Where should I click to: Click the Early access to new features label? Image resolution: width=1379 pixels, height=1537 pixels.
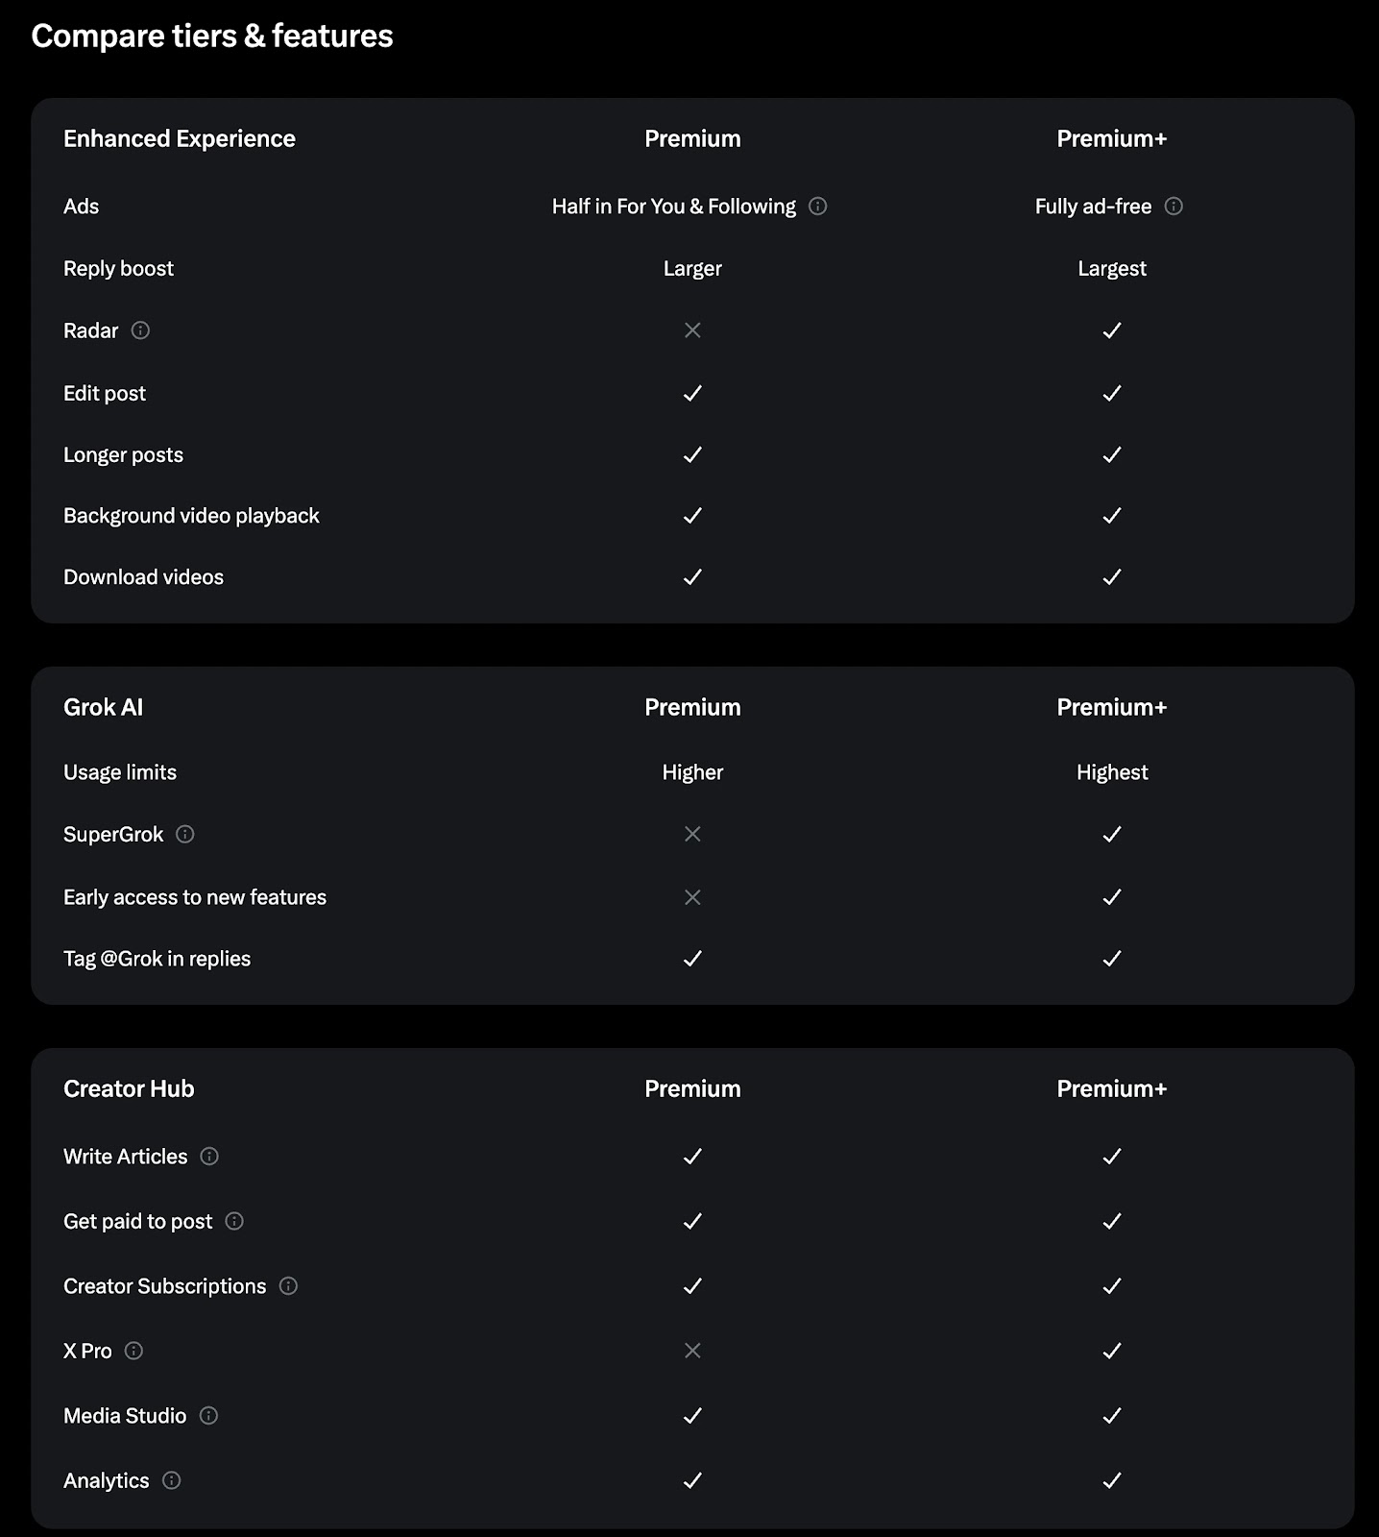click(195, 897)
